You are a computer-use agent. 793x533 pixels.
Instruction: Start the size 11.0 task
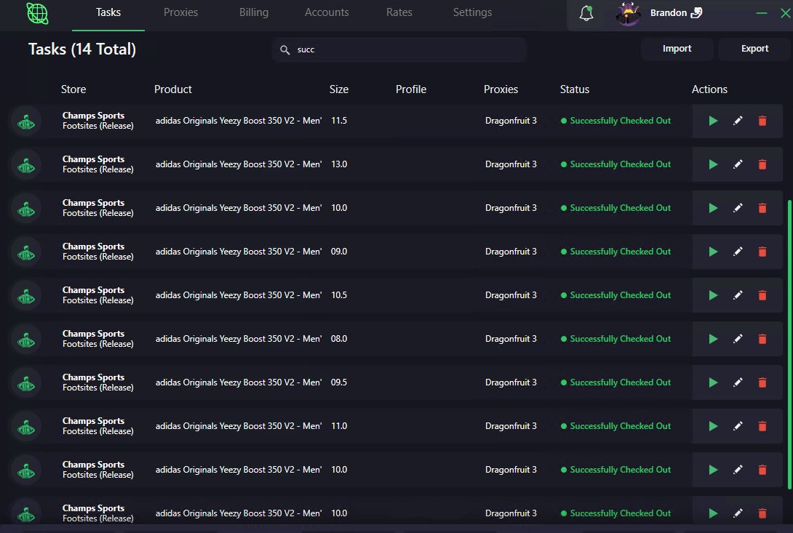(x=713, y=426)
